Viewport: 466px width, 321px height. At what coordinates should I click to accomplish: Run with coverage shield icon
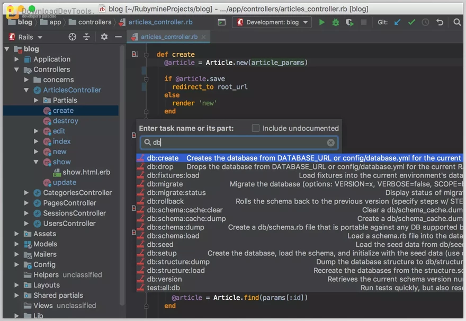(349, 22)
